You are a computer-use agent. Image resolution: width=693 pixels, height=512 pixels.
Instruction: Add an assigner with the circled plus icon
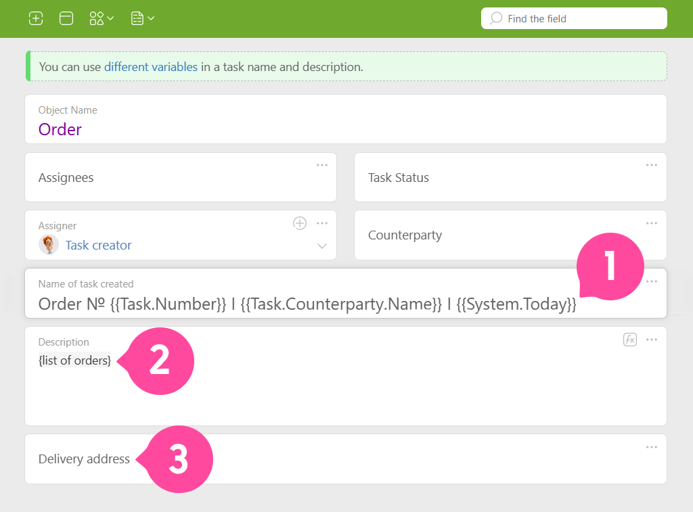tap(300, 223)
